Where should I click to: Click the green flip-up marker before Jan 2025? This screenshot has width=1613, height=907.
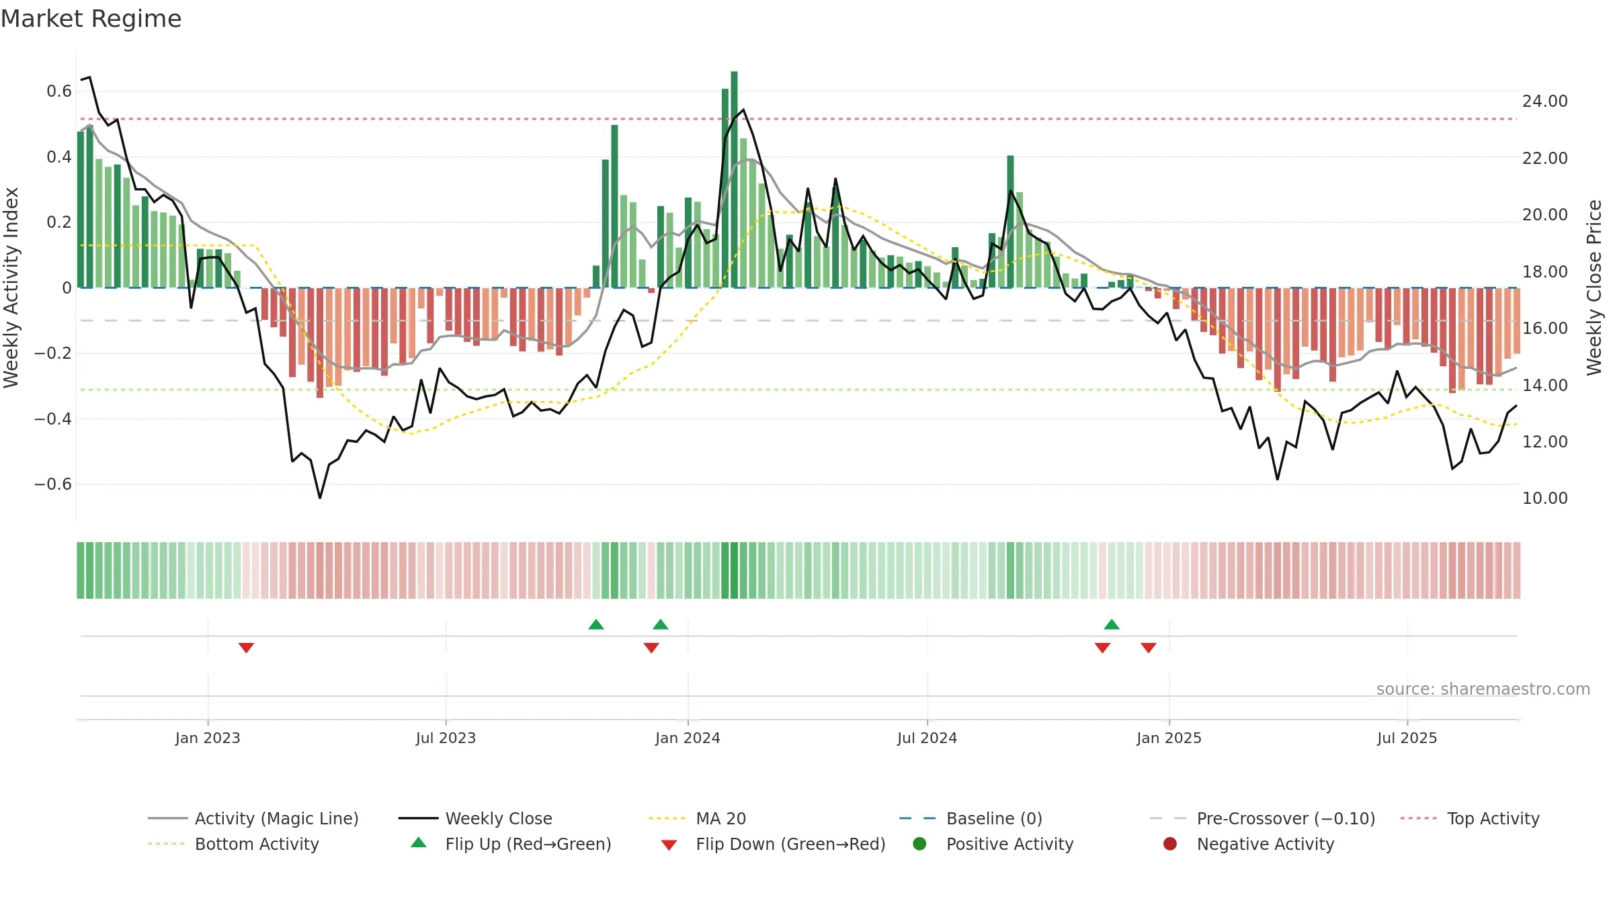pyautogui.click(x=1112, y=624)
